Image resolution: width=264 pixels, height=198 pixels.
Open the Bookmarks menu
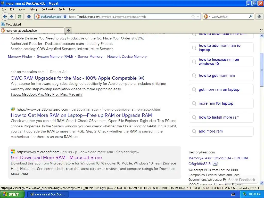coord(48,9)
